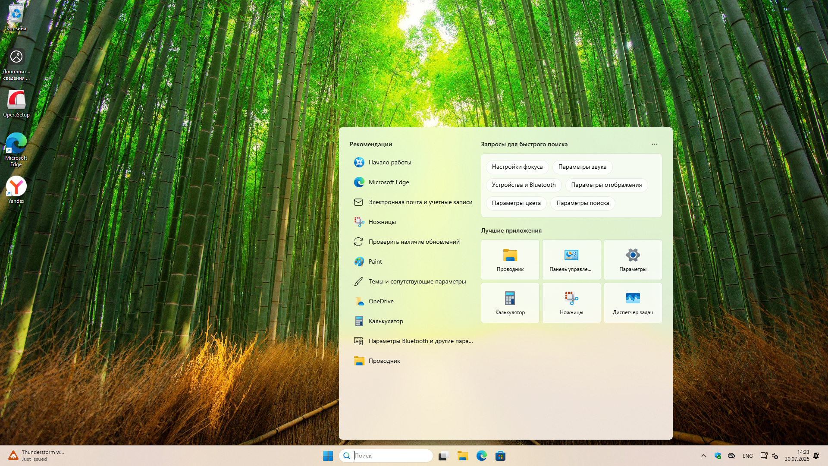This screenshot has width=828, height=466.
Task: Click the Paint recommendation item
Action: [x=375, y=261]
